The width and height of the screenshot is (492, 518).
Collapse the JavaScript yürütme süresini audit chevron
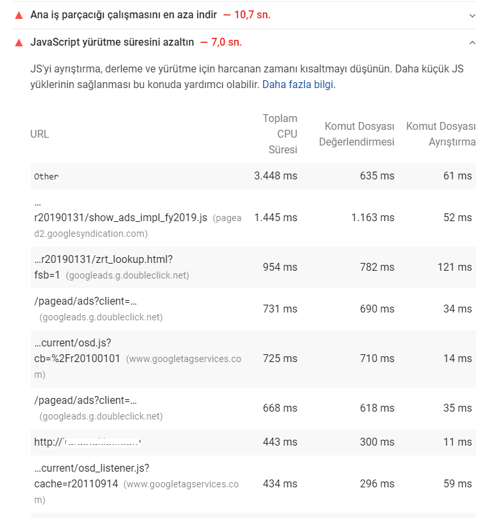[x=472, y=42]
